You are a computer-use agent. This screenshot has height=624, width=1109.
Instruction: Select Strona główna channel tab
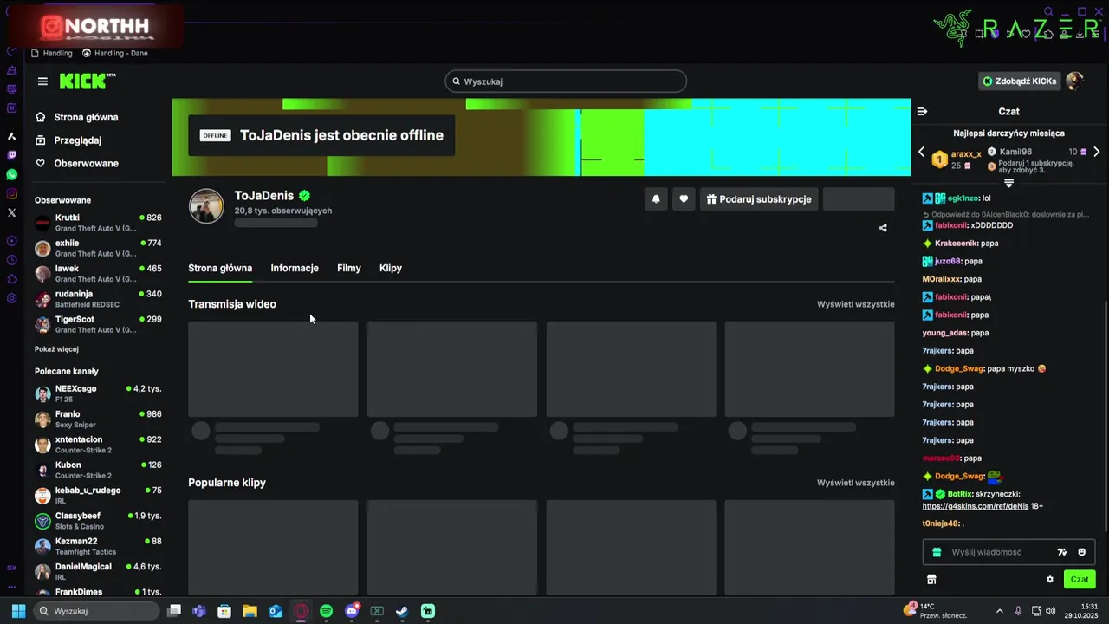click(220, 269)
